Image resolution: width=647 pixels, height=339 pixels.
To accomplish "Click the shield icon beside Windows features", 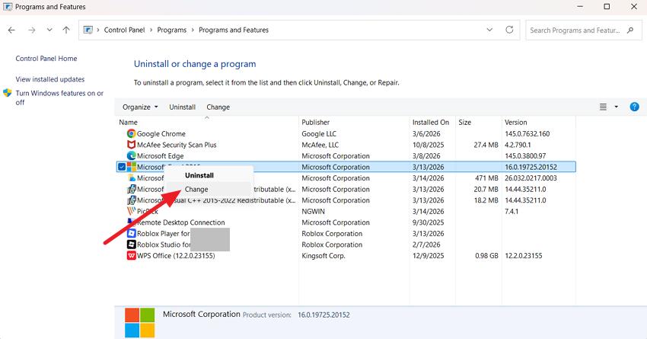I will tap(8, 93).
